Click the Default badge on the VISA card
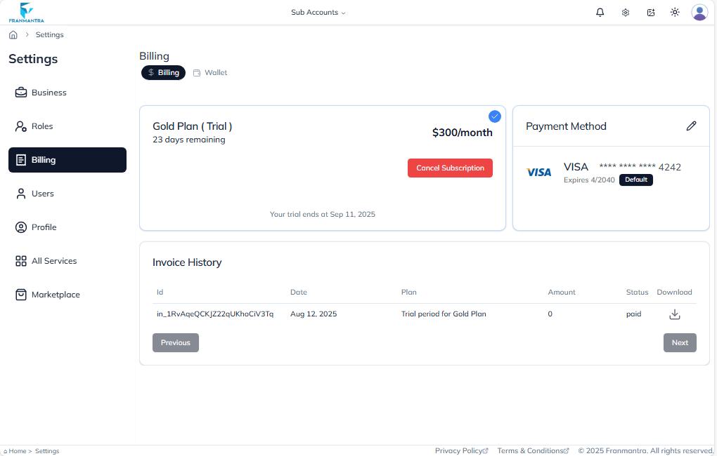The width and height of the screenshot is (717, 456). pos(635,180)
